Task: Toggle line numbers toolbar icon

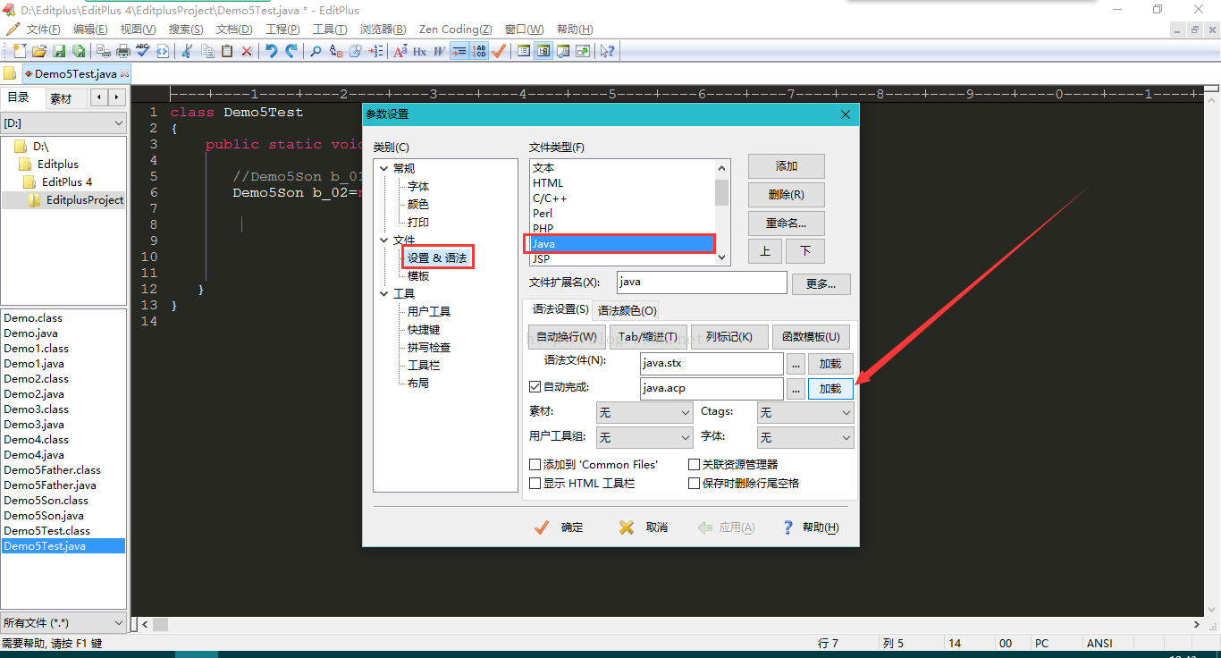Action: pyautogui.click(x=479, y=51)
